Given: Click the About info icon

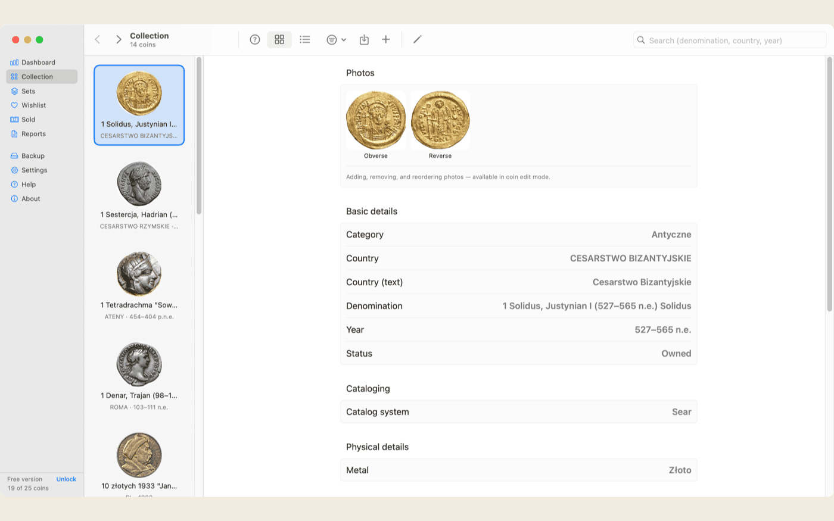Looking at the screenshot, I should tap(14, 199).
